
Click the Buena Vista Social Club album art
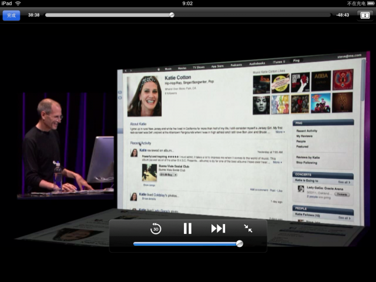(x=149, y=172)
